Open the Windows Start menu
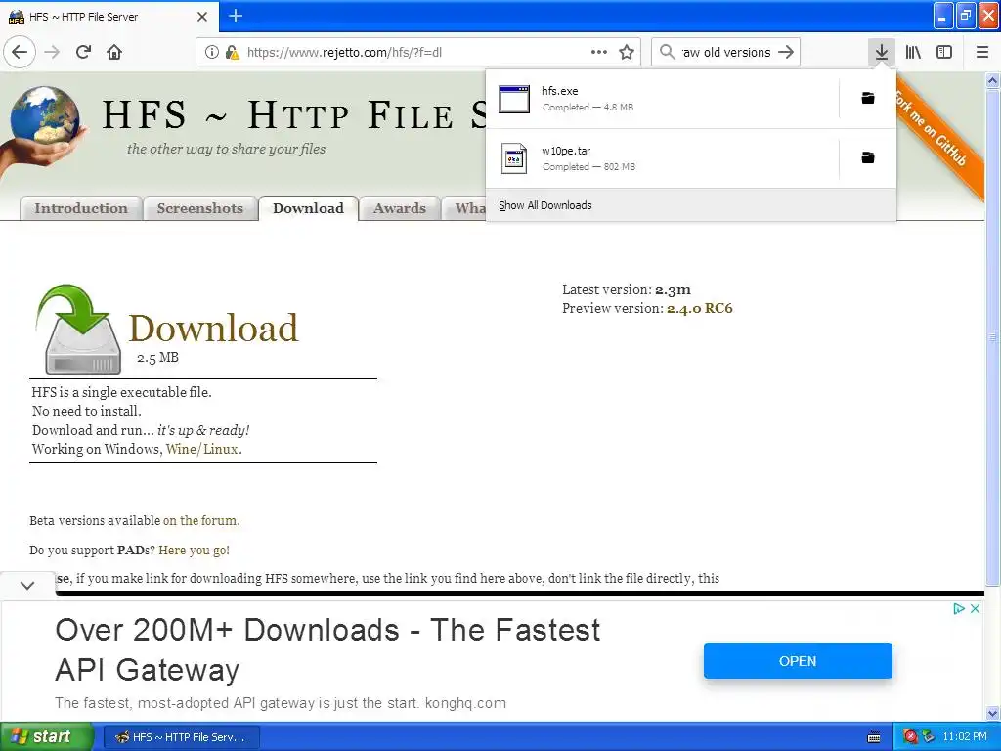 (46, 737)
